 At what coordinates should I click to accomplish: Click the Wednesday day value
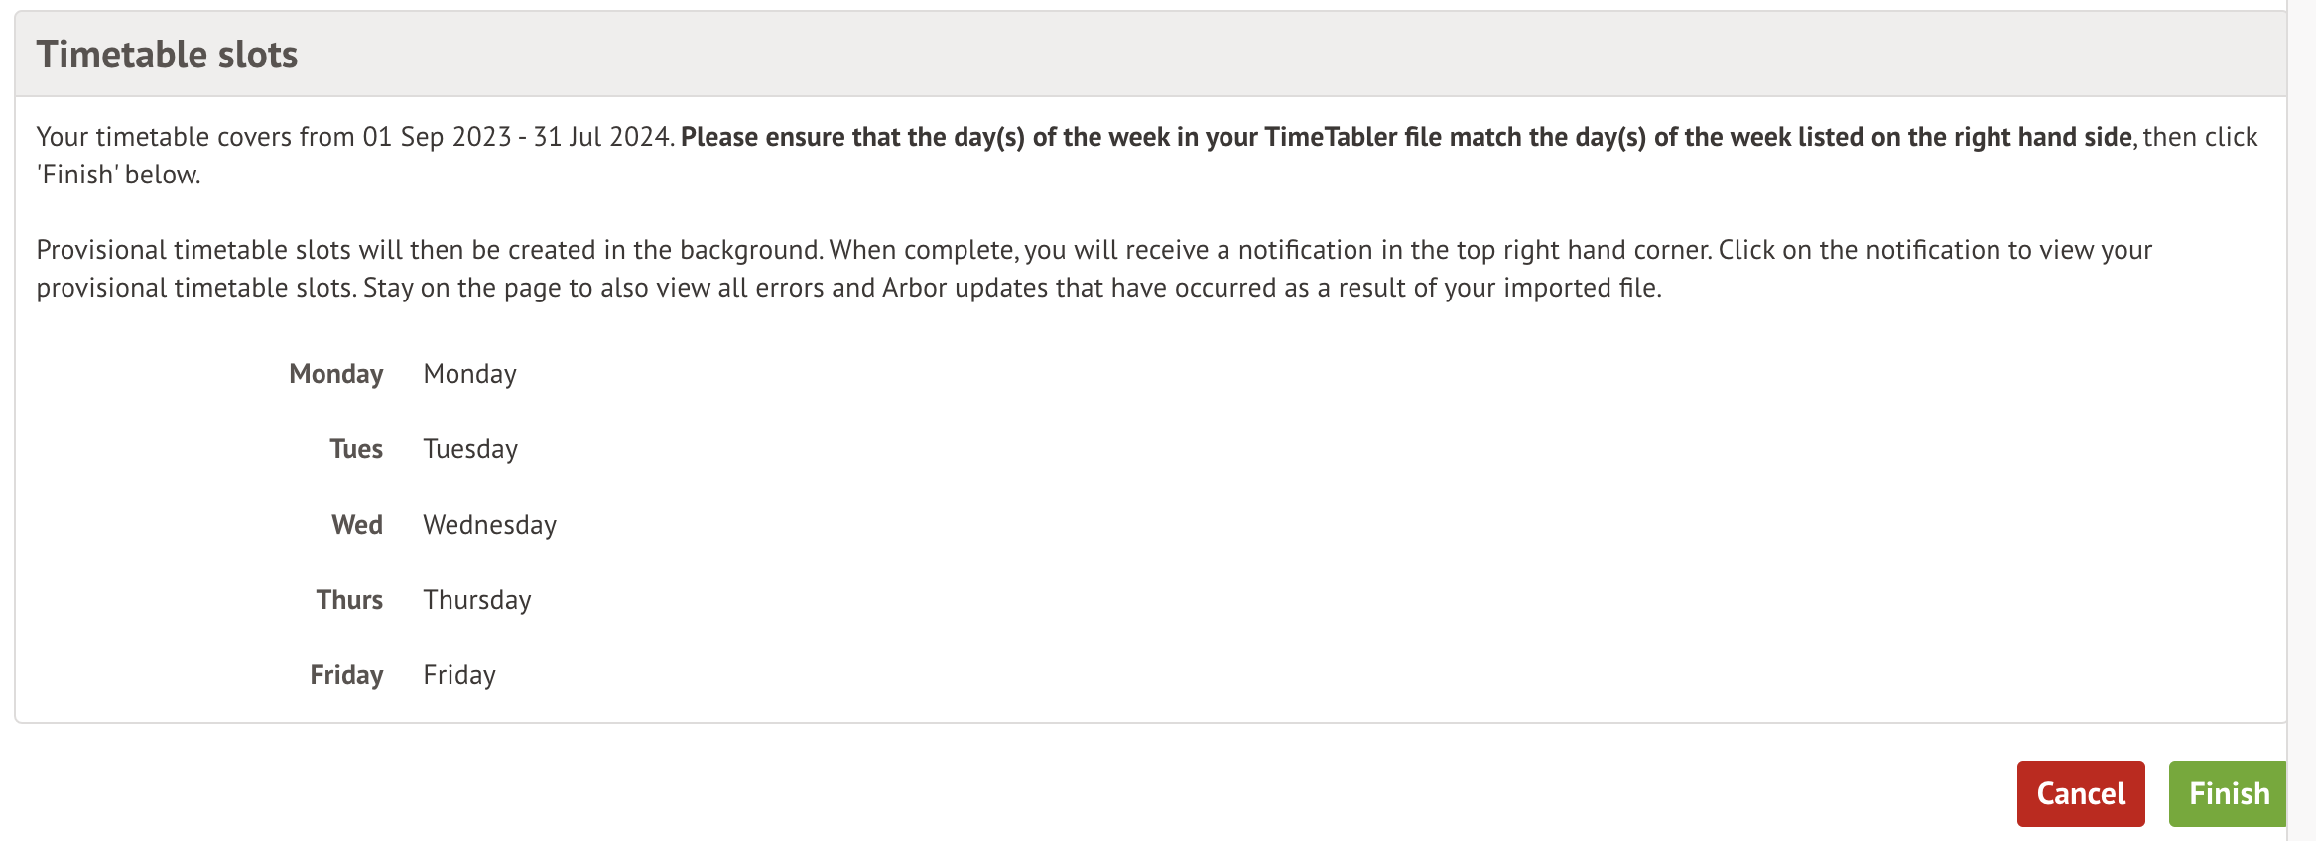(x=489, y=525)
